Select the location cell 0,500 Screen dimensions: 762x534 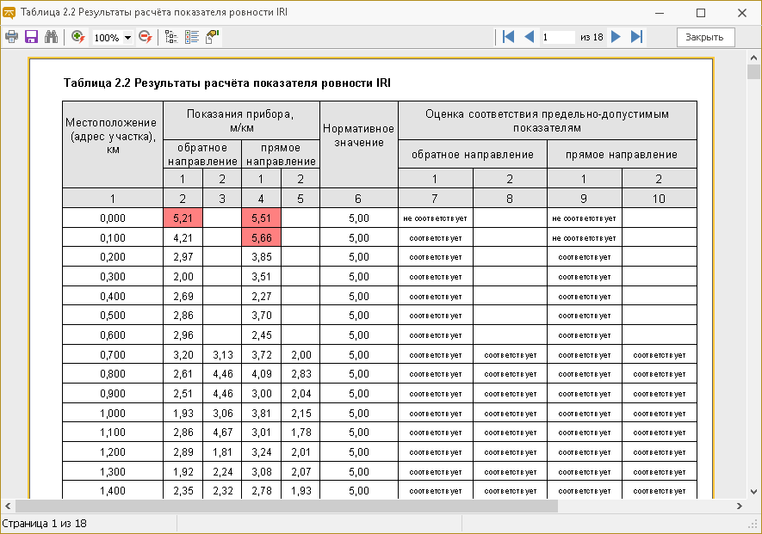(x=113, y=316)
